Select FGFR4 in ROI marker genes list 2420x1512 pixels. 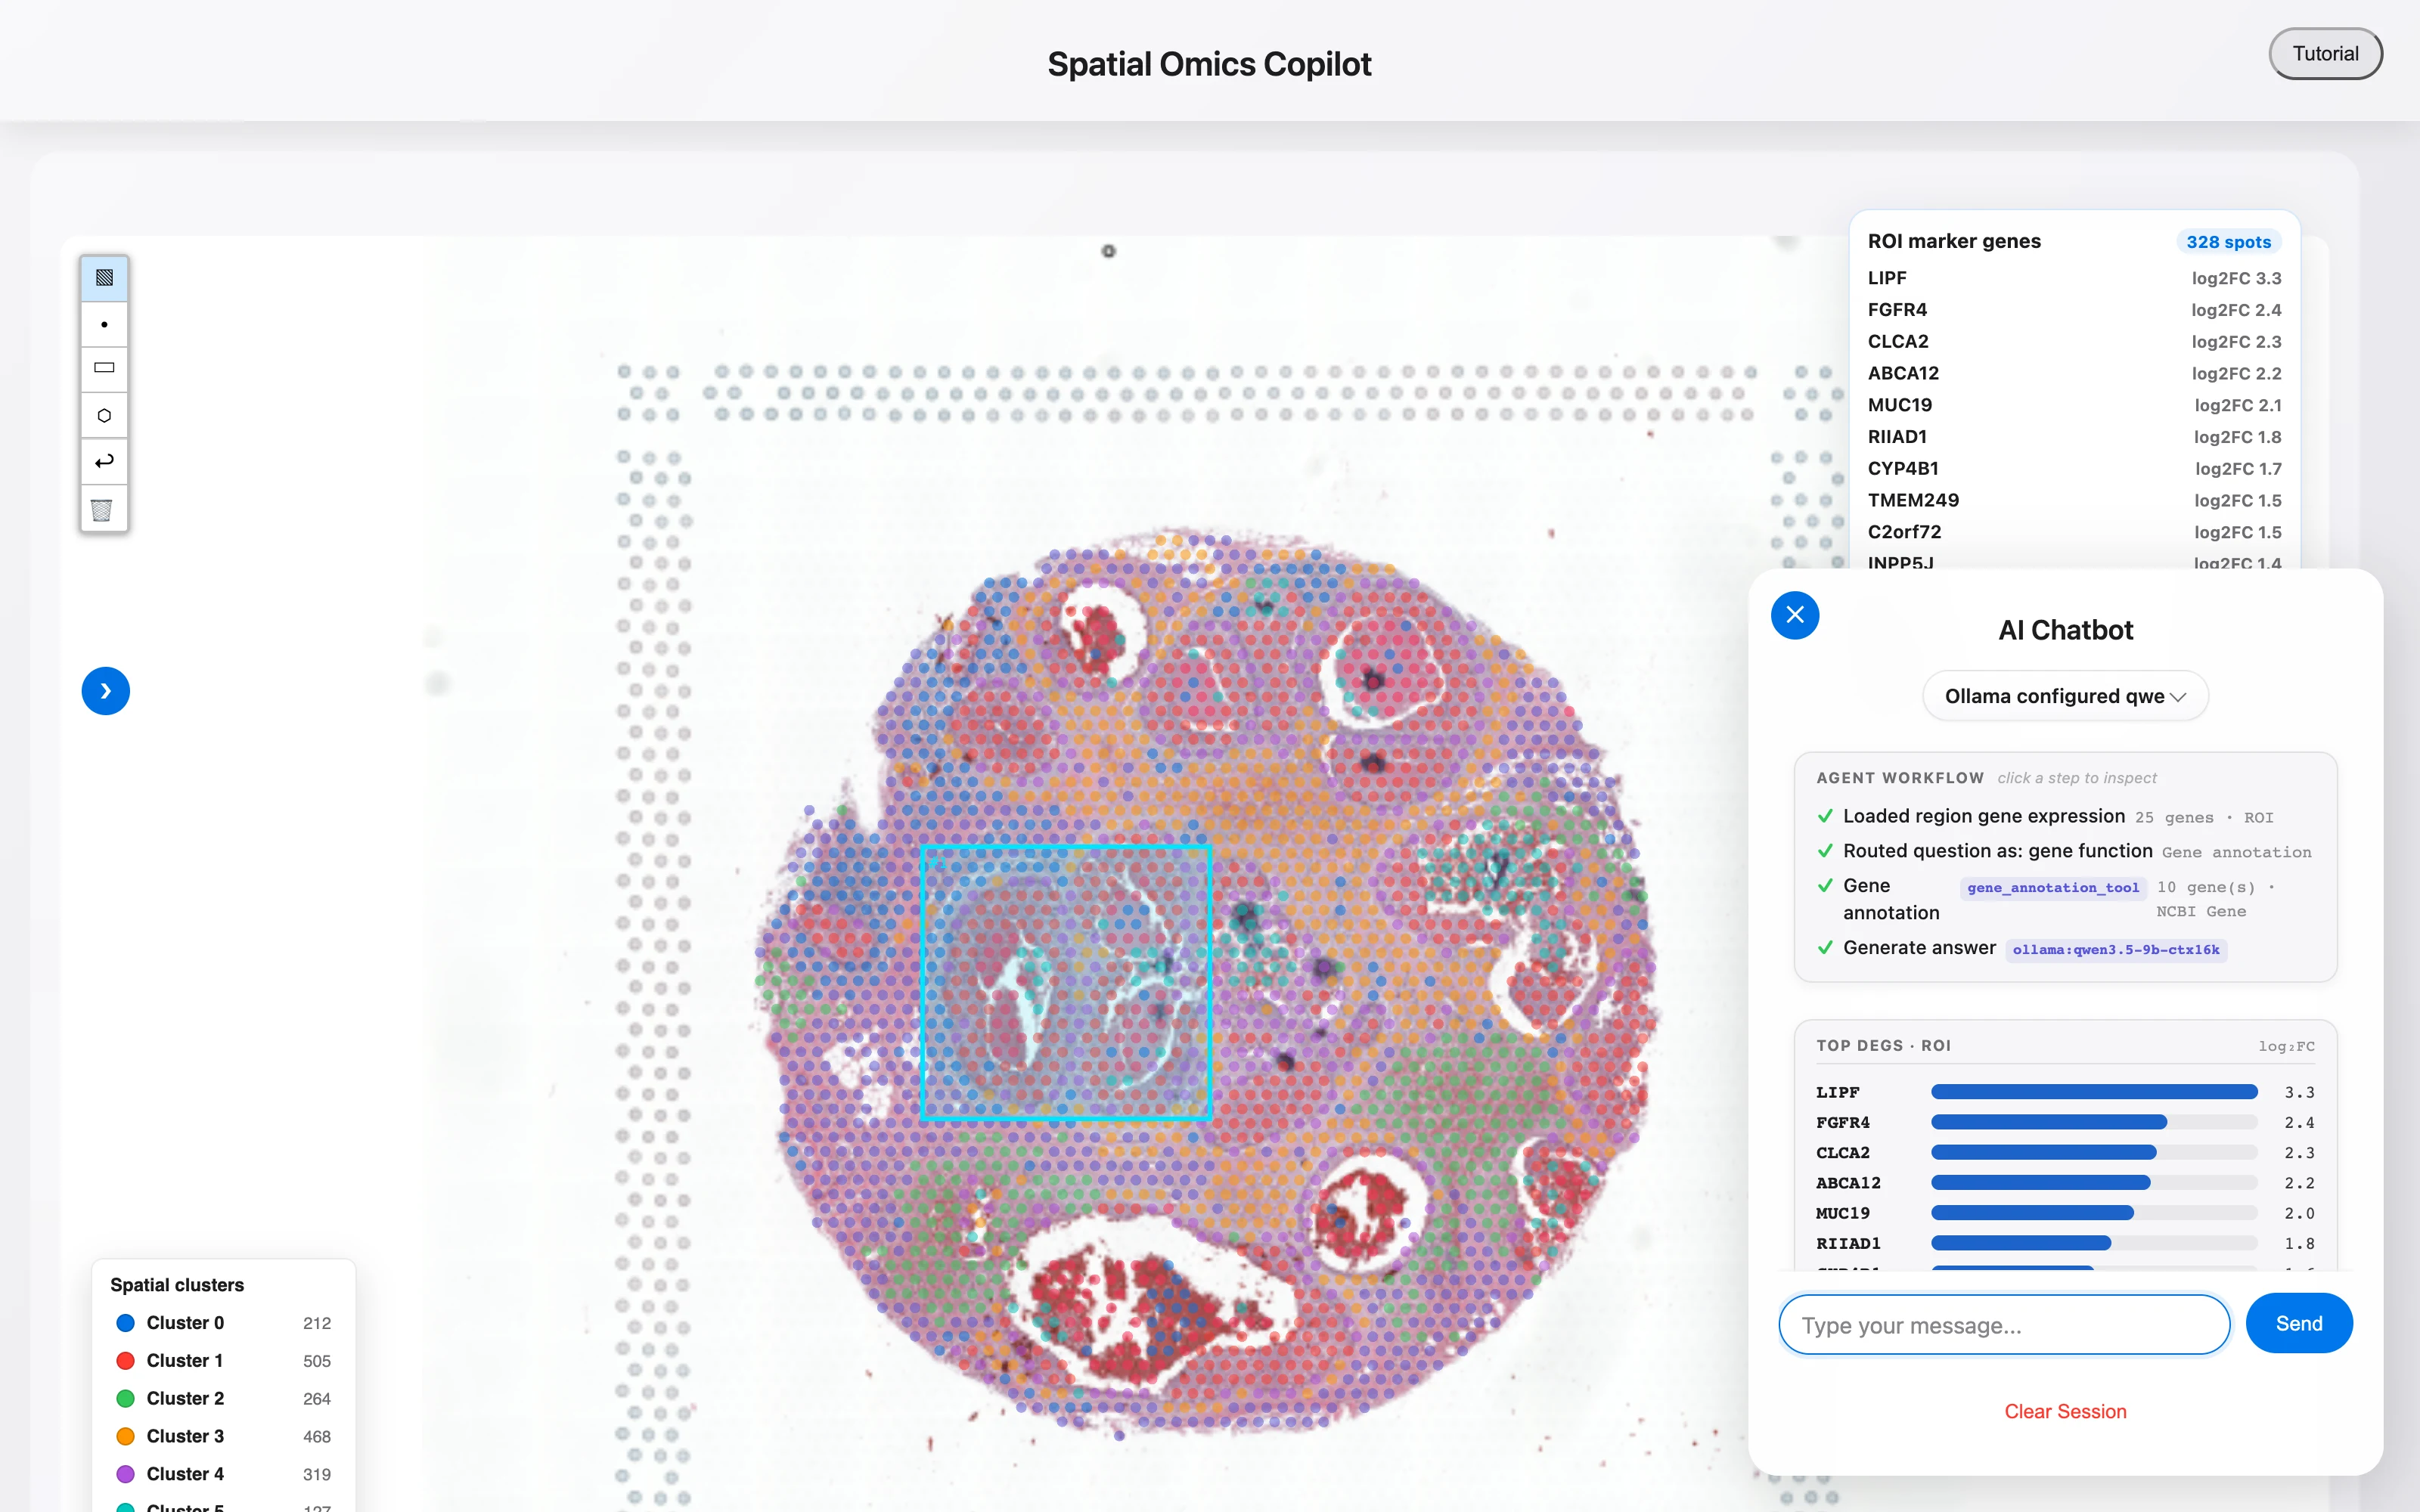tap(2074, 310)
